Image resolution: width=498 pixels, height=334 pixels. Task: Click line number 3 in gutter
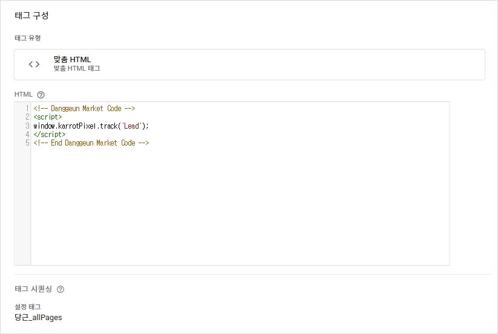coord(27,126)
